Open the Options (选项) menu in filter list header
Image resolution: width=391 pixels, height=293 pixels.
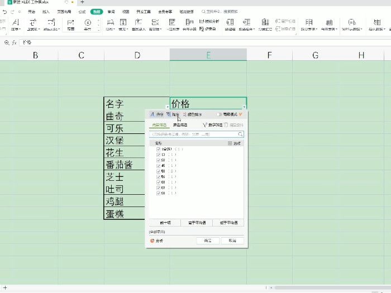point(234,143)
